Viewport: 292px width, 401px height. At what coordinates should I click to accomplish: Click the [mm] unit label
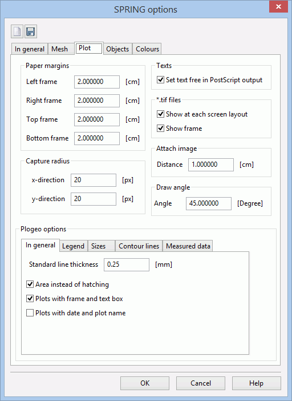[164, 264]
